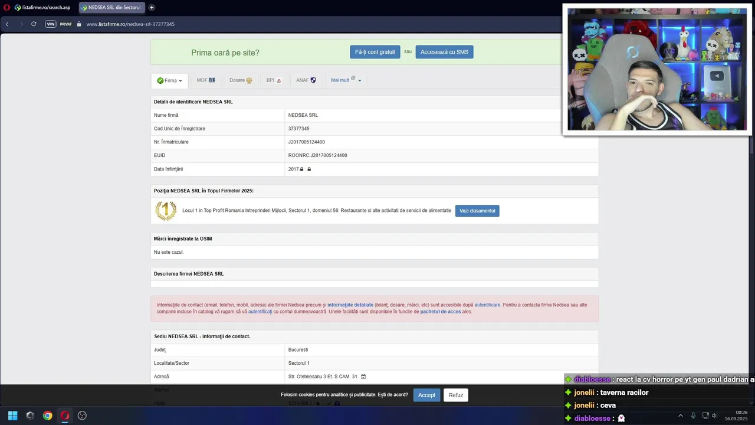Screen dimensions: 755x425
Task: Toggle the VPN badge
Action: (x=51, y=24)
